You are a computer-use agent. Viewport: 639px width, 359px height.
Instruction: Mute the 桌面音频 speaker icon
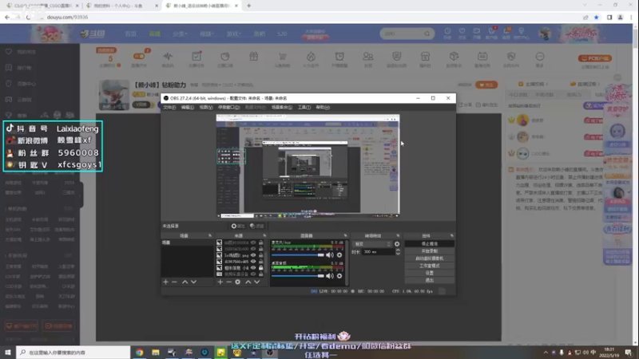pos(329,276)
